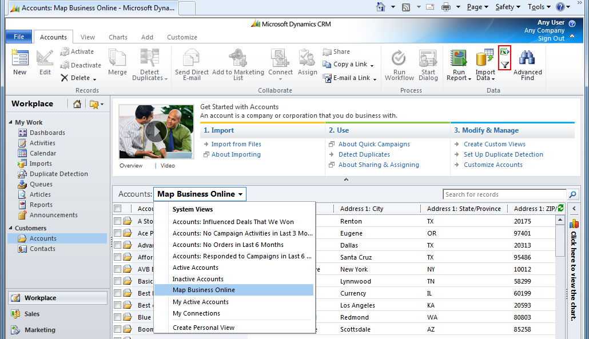
Task: Check the box for AVB account row
Action: click(118, 269)
